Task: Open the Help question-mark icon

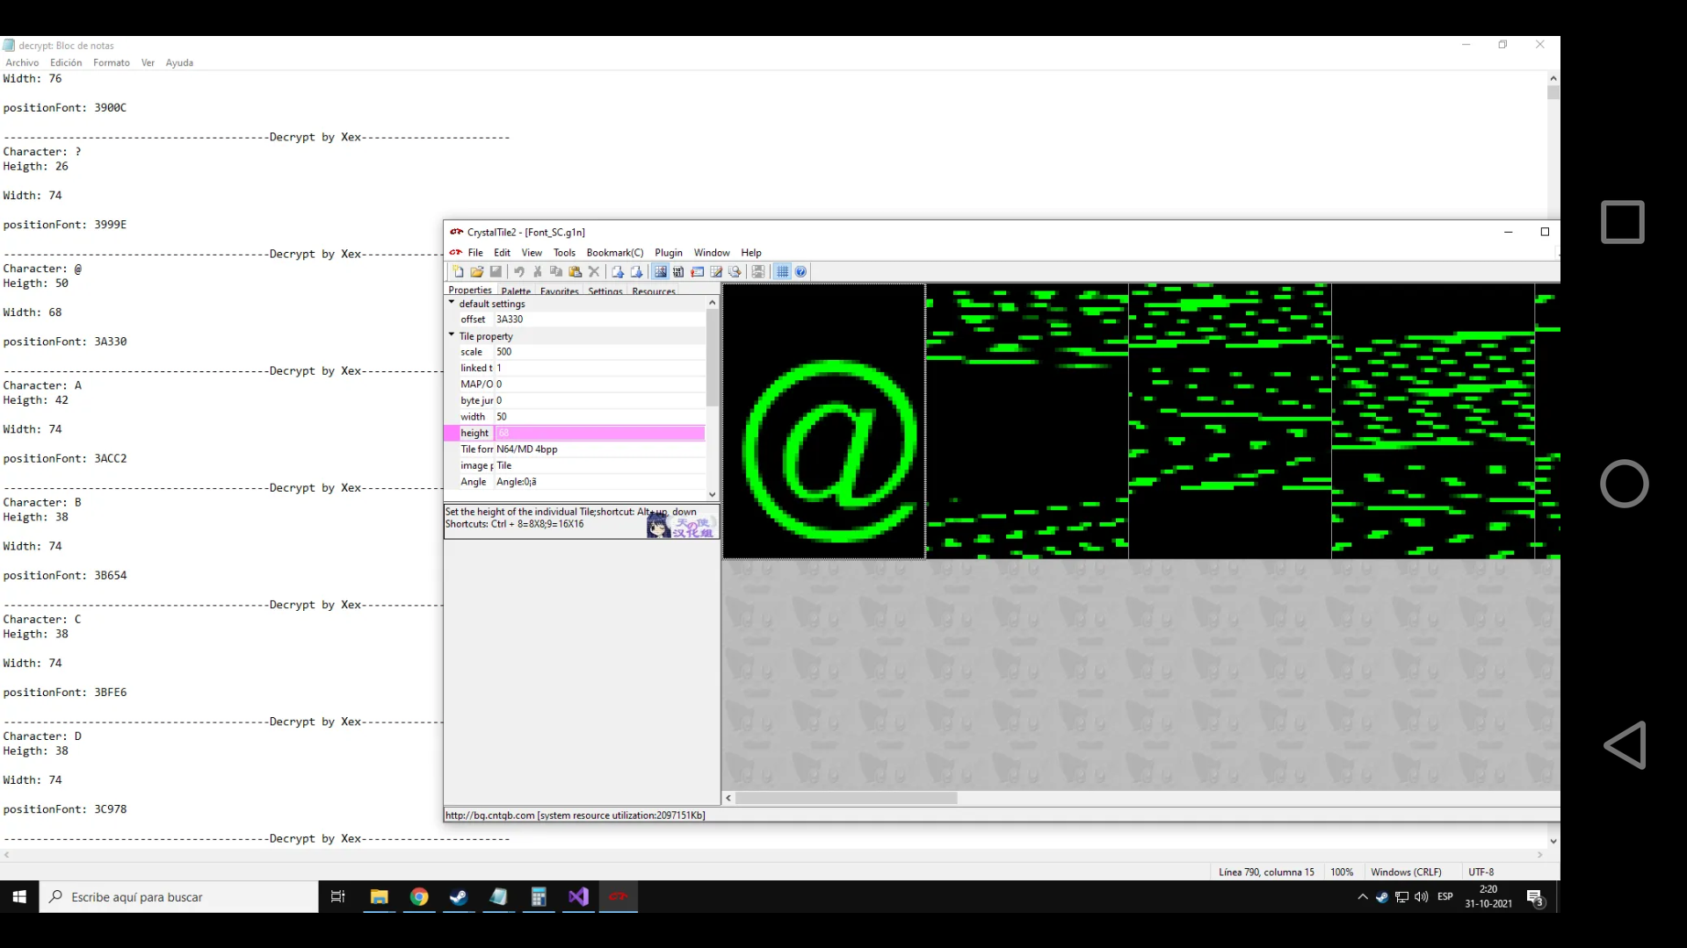Action: pyautogui.click(x=800, y=272)
